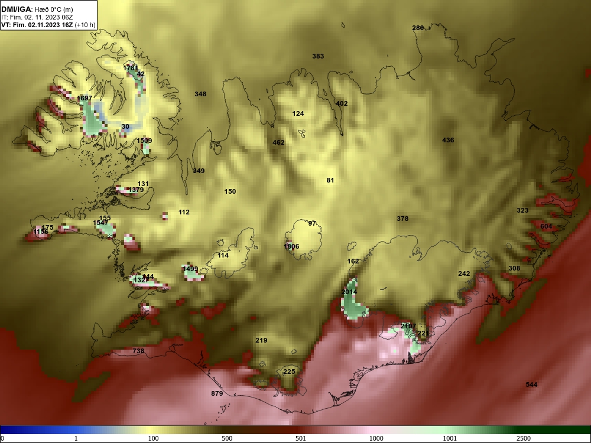Select the map value 221 beside 2107
The height and width of the screenshot is (443, 591).
423,333
